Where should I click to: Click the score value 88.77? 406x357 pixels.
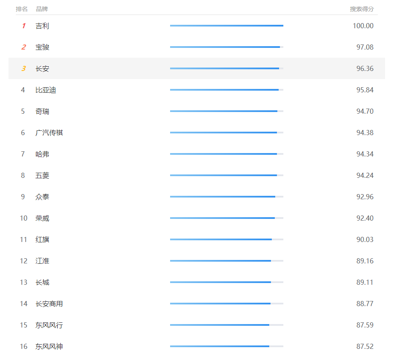point(365,304)
